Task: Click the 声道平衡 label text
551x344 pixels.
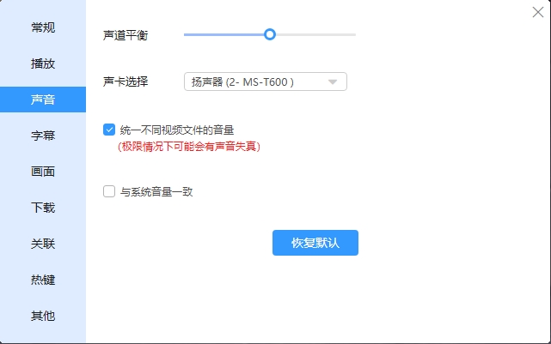Action: click(126, 35)
